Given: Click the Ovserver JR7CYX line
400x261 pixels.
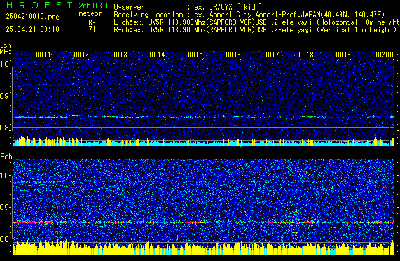Looking at the screenshot, I should [188, 7].
